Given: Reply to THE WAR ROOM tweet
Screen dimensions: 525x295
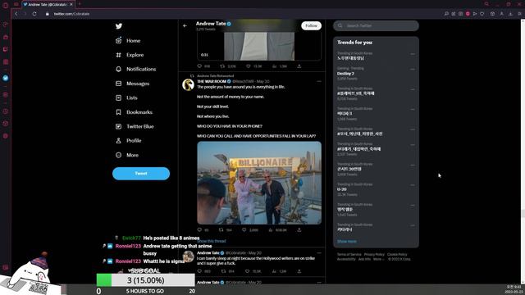Looking at the screenshot, I should click(x=200, y=229).
